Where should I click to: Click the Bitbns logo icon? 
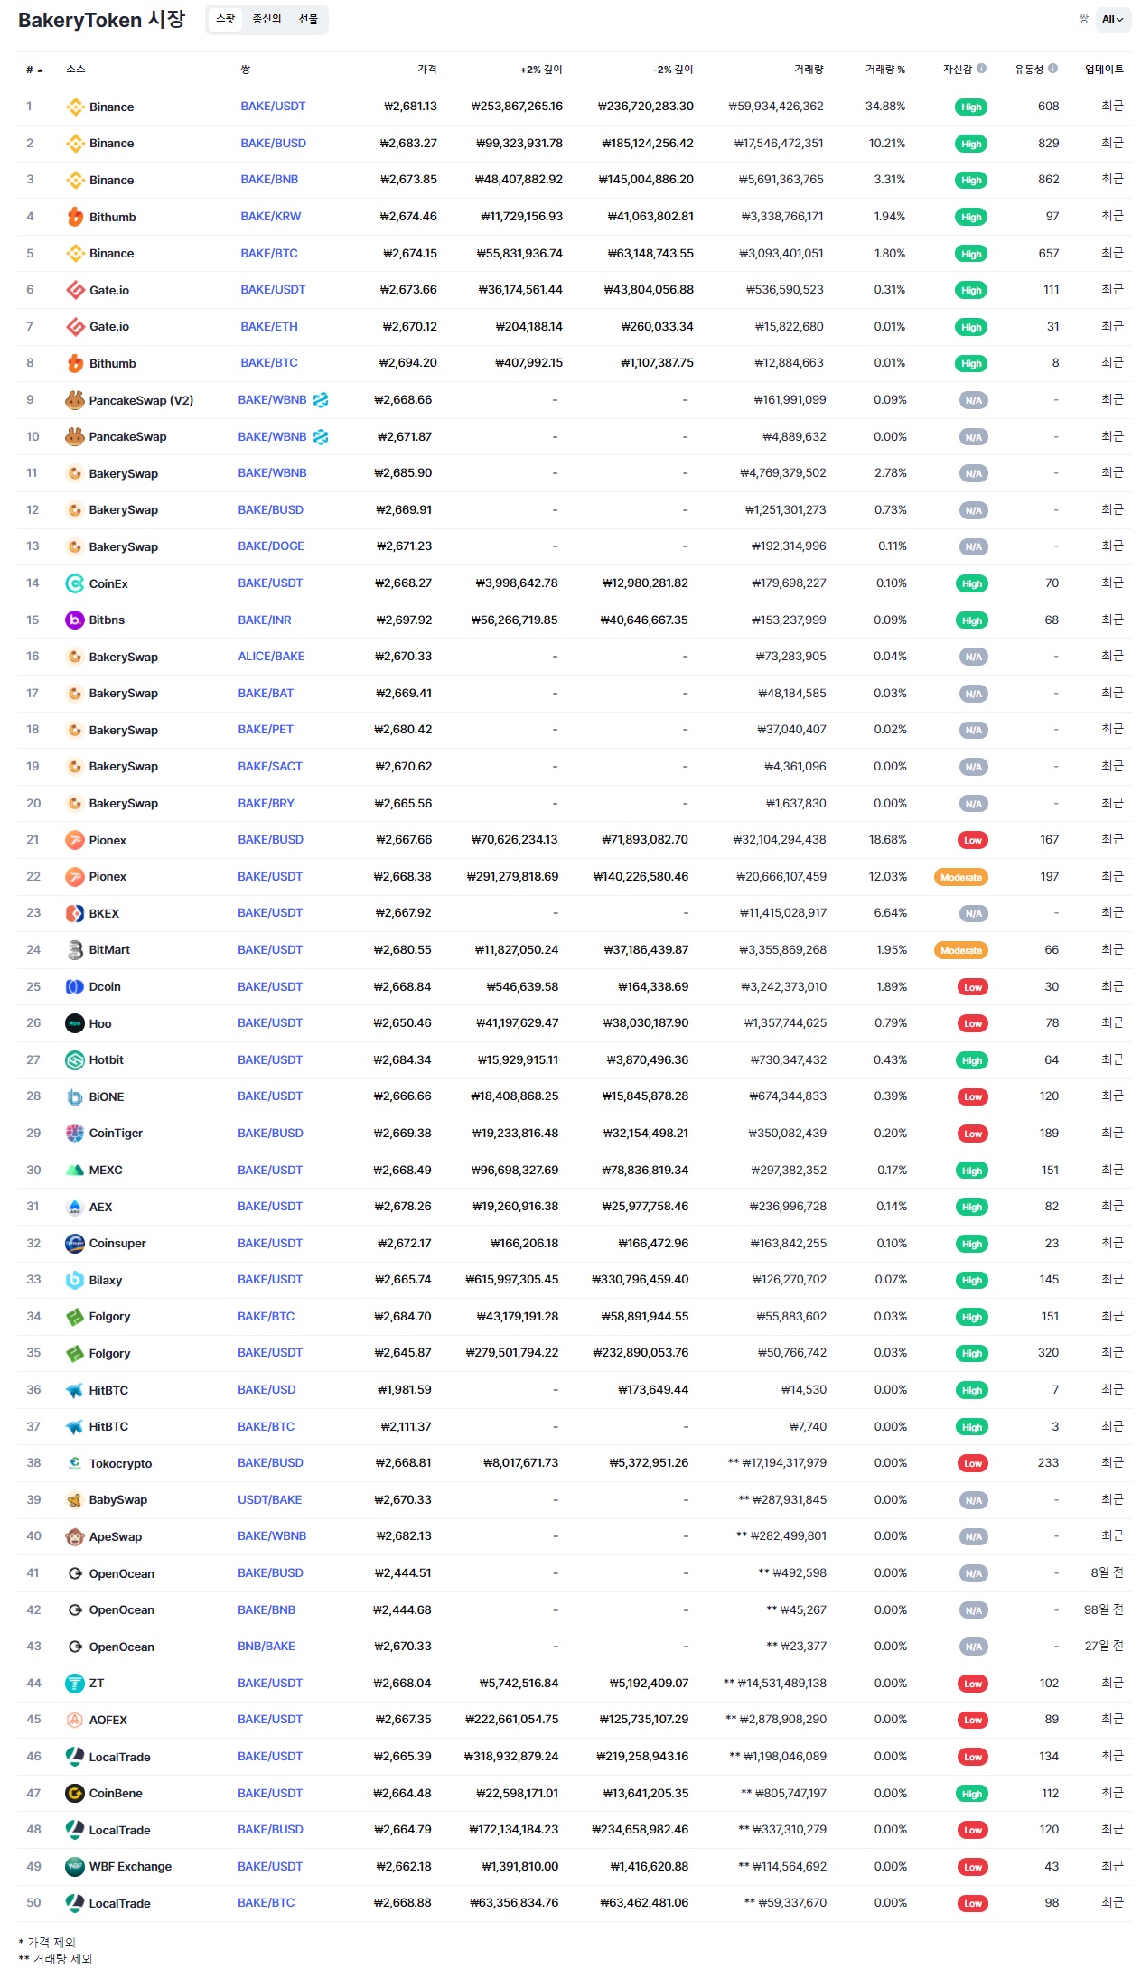pos(75,620)
